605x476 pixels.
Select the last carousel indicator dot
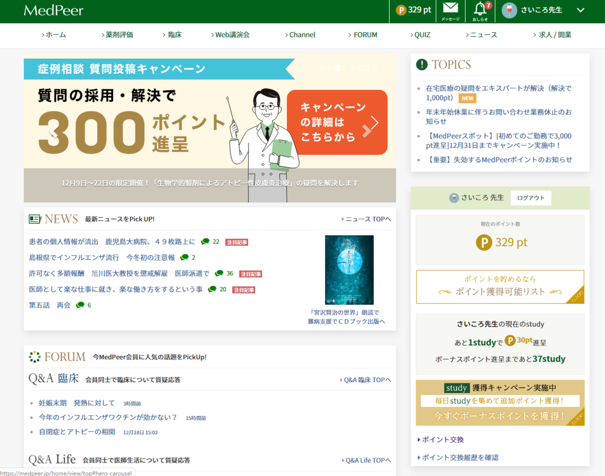pyautogui.click(x=375, y=68)
